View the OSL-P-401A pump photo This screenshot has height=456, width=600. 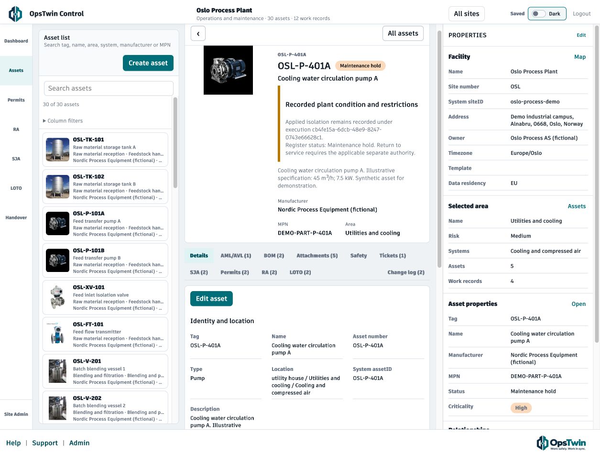point(228,70)
